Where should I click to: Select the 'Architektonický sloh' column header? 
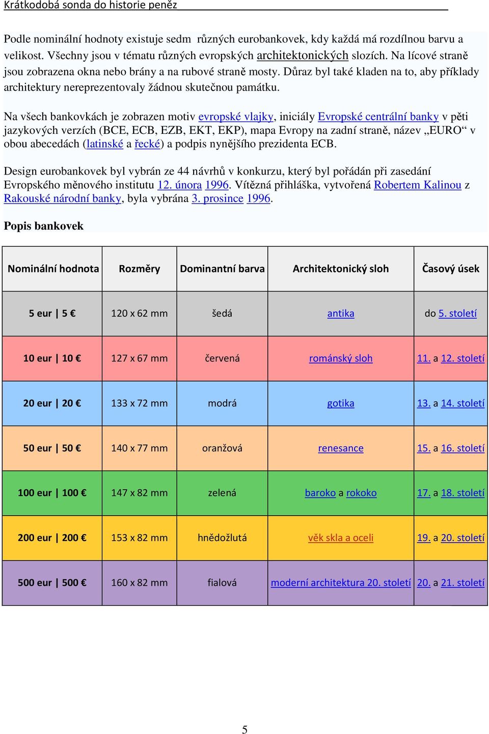341,269
